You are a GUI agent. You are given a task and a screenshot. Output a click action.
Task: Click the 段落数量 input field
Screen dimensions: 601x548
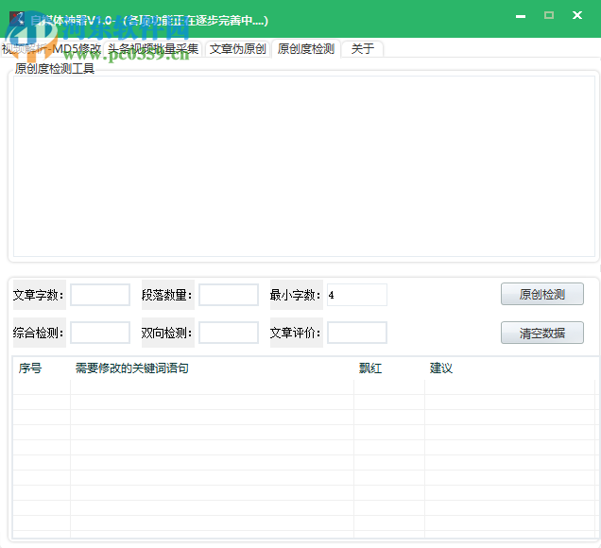(x=229, y=295)
